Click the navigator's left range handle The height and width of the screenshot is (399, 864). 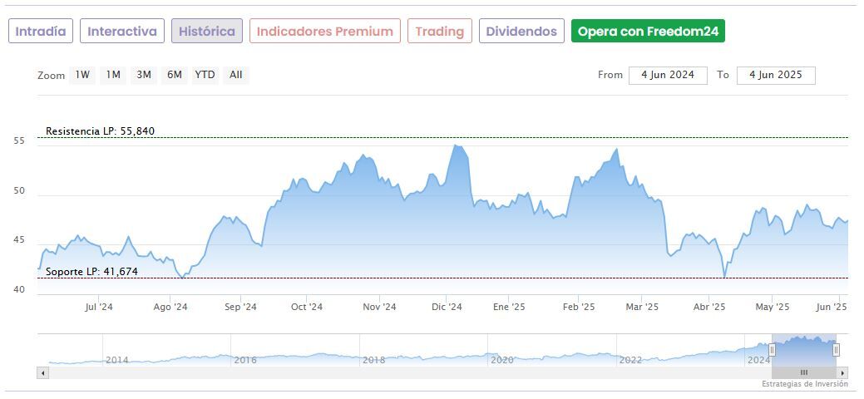(x=772, y=350)
